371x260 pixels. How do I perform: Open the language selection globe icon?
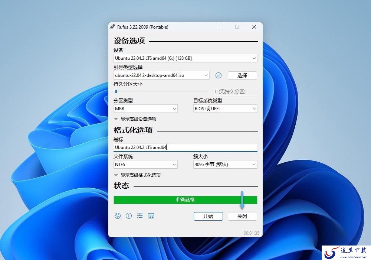[118, 216]
